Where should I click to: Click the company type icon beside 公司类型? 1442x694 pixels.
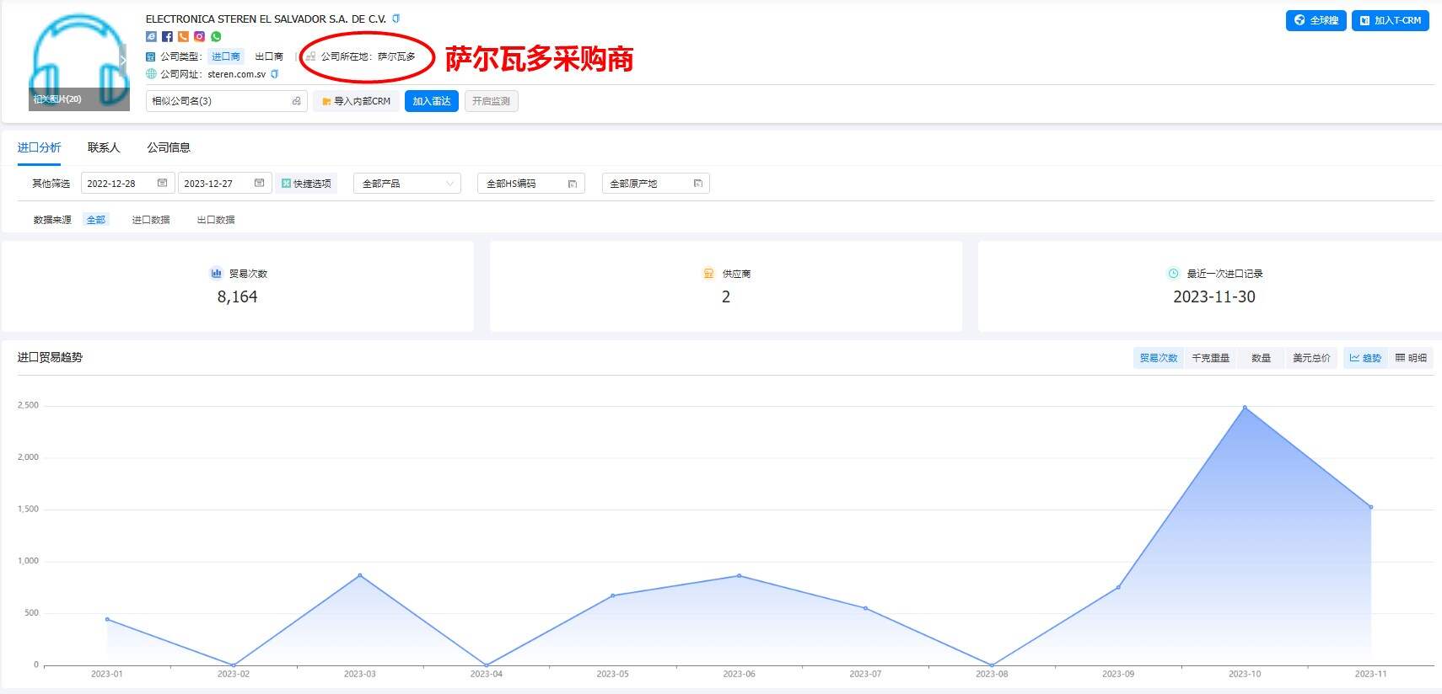click(151, 56)
